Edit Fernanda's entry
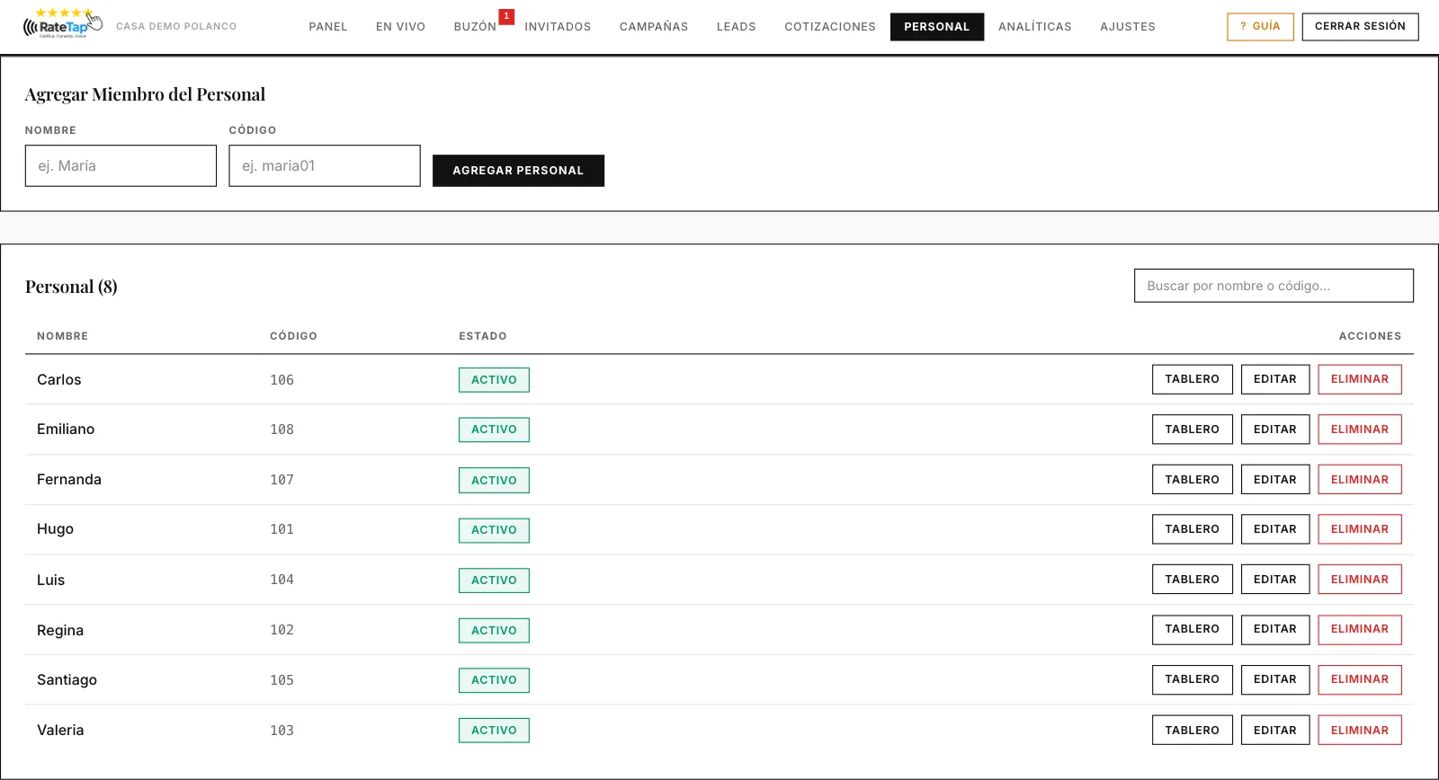This screenshot has height=780, width=1439. (1275, 480)
